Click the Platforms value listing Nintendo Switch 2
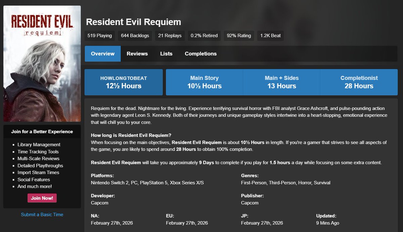Image resolution: width=403 pixels, height=232 pixels. click(x=147, y=183)
